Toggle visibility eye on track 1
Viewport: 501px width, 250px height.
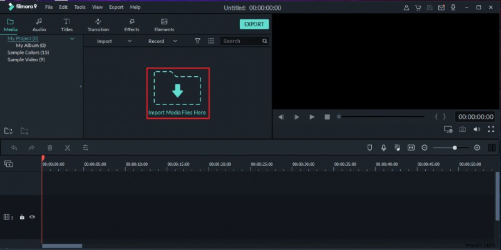coord(33,217)
